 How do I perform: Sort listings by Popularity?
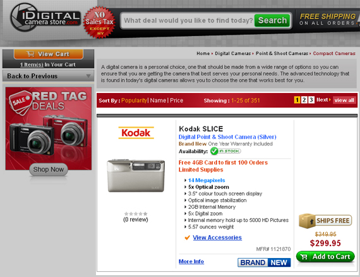pos(134,101)
